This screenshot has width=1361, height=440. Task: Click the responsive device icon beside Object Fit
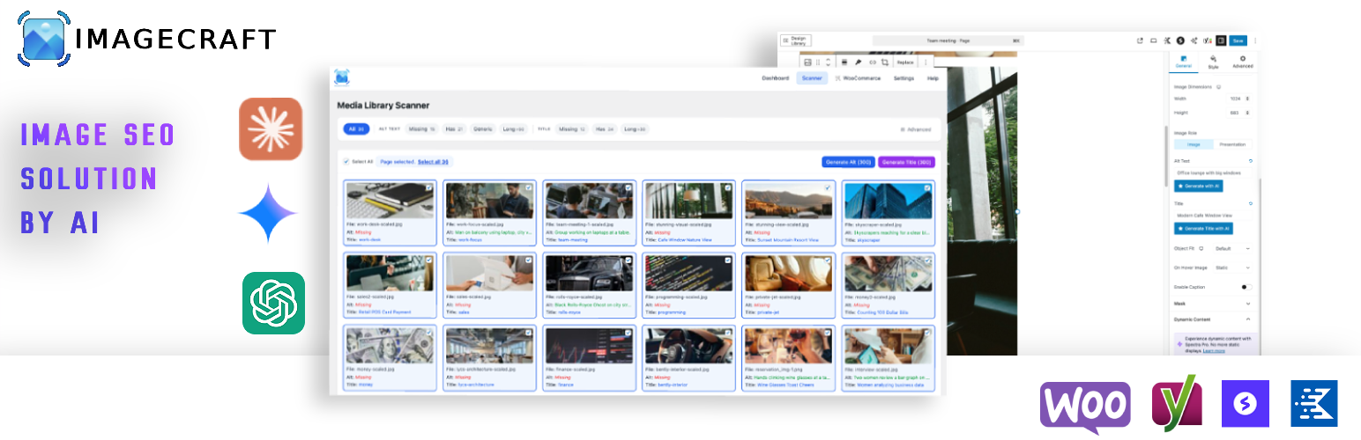coord(1201,248)
